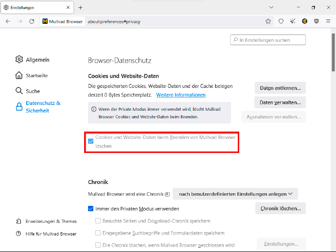Select Allgemein settings category
This screenshot has height=252, width=336.
coord(33,60)
